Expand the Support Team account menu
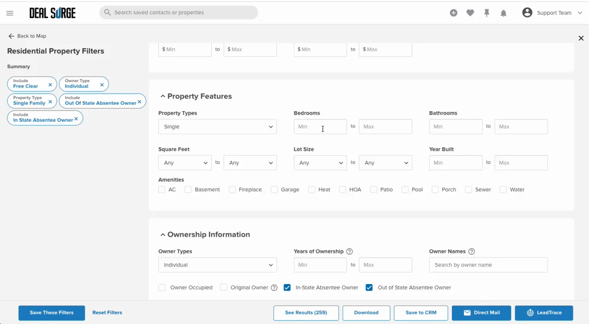 [580, 13]
